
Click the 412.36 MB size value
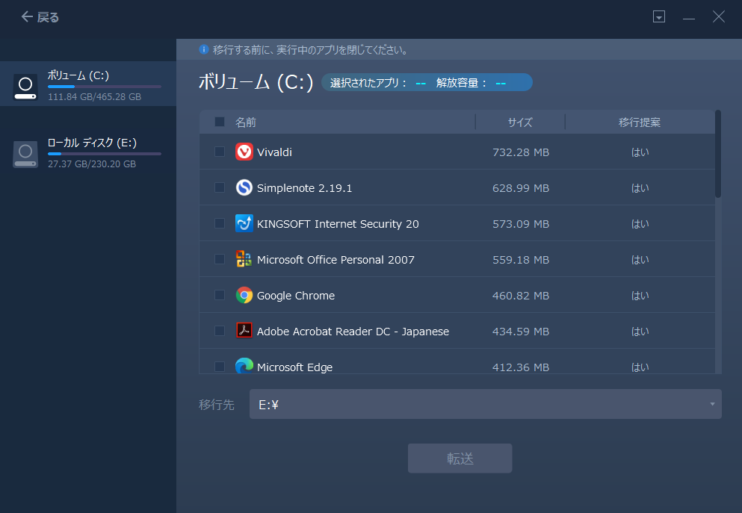coord(521,367)
